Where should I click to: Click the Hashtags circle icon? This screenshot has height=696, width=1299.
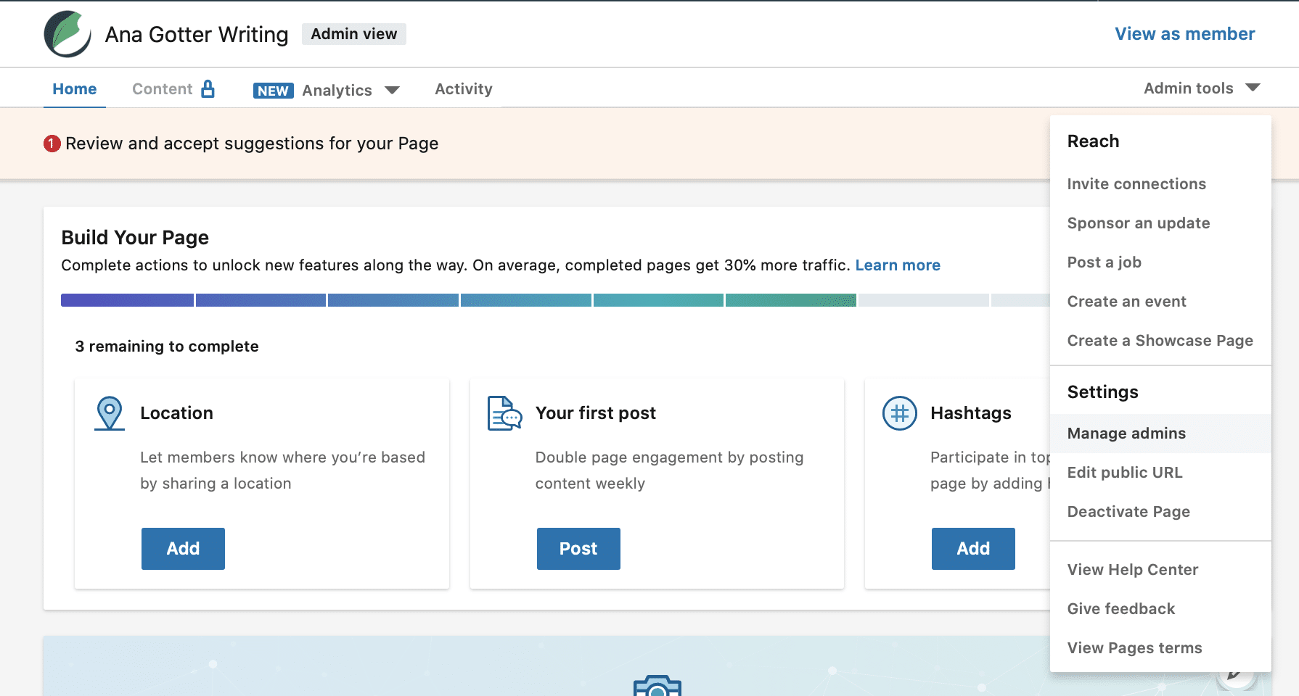tap(900, 413)
